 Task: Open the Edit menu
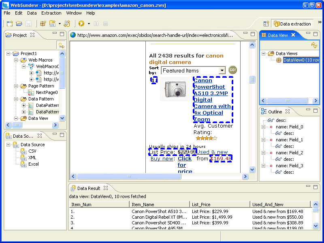(x=19, y=13)
